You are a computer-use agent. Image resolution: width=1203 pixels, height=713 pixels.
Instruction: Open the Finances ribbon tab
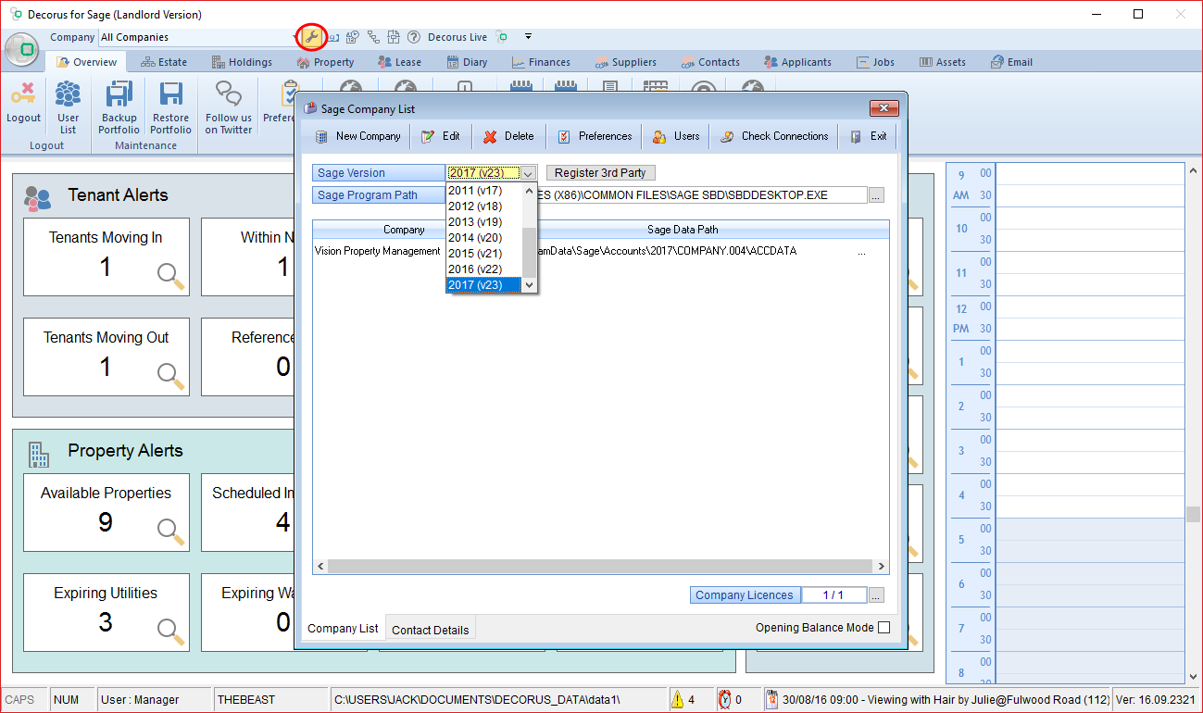coord(540,62)
